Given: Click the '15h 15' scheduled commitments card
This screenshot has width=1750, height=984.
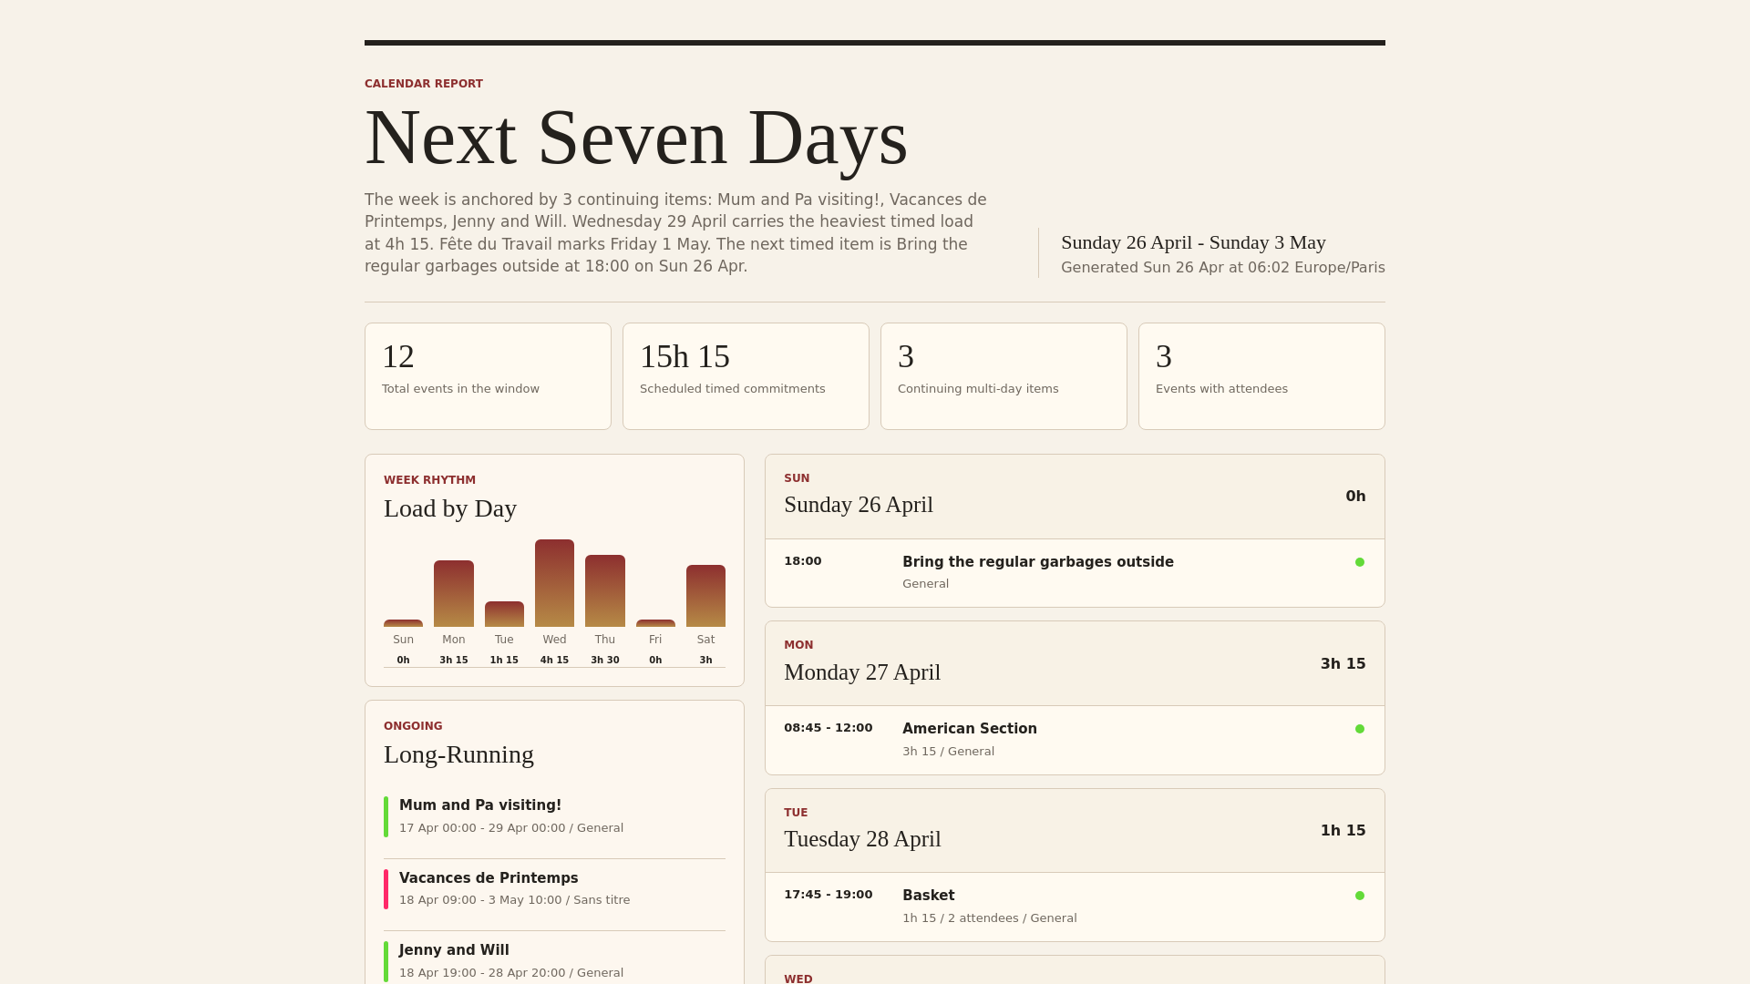Looking at the screenshot, I should 746,376.
